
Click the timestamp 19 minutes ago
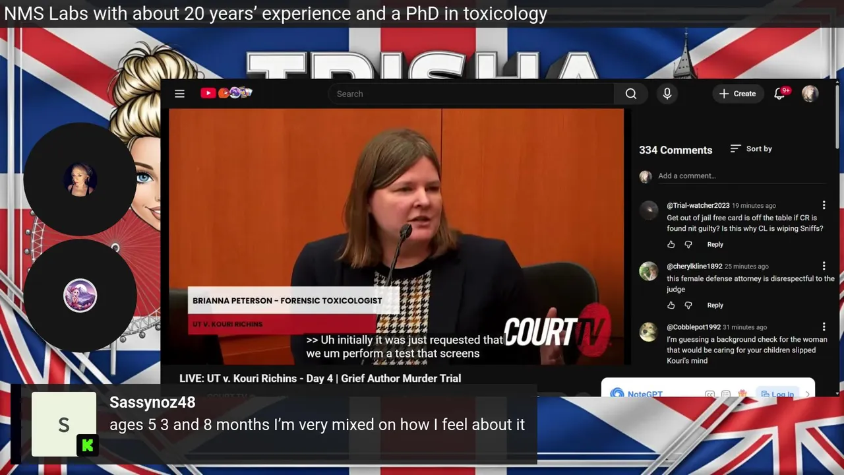pyautogui.click(x=754, y=205)
